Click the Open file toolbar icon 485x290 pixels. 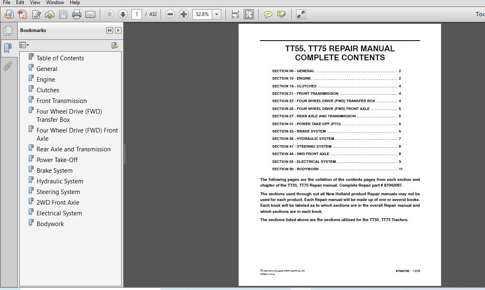pos(9,14)
